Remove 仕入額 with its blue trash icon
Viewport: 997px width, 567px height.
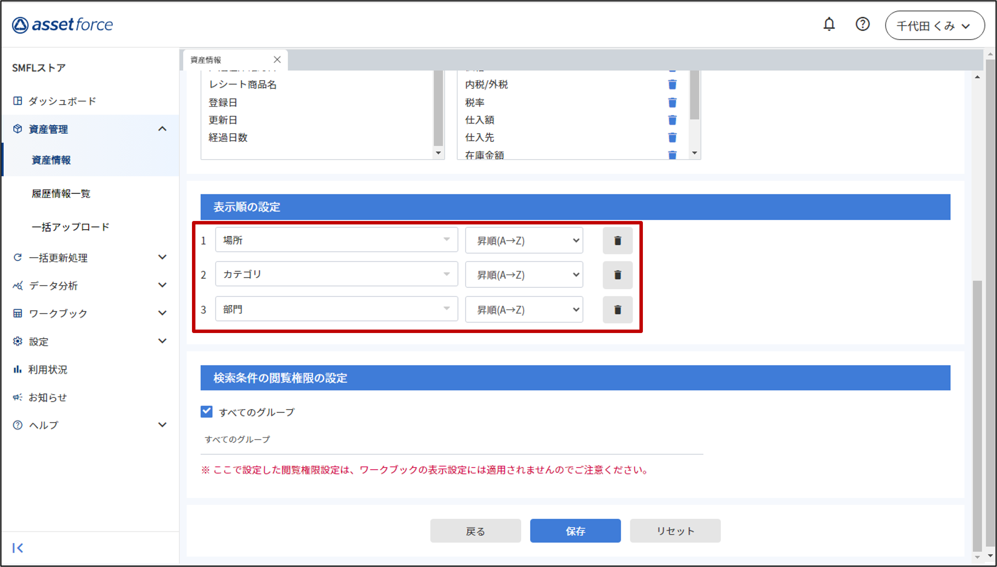(x=672, y=120)
